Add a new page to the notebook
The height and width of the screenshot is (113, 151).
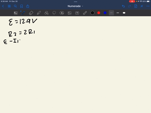(136, 6)
